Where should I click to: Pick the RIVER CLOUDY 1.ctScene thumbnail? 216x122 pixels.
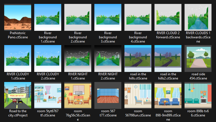(x=18, y=58)
